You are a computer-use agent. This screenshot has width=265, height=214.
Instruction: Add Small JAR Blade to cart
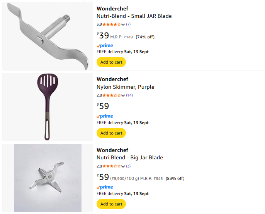(111, 62)
